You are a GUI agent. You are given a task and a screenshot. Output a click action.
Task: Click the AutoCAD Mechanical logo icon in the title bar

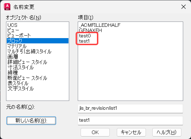coord(7,7)
